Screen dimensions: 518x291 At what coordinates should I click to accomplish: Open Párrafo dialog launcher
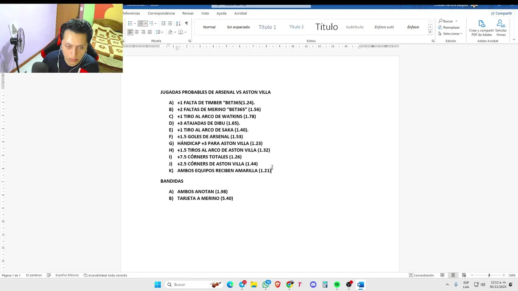coord(190,41)
